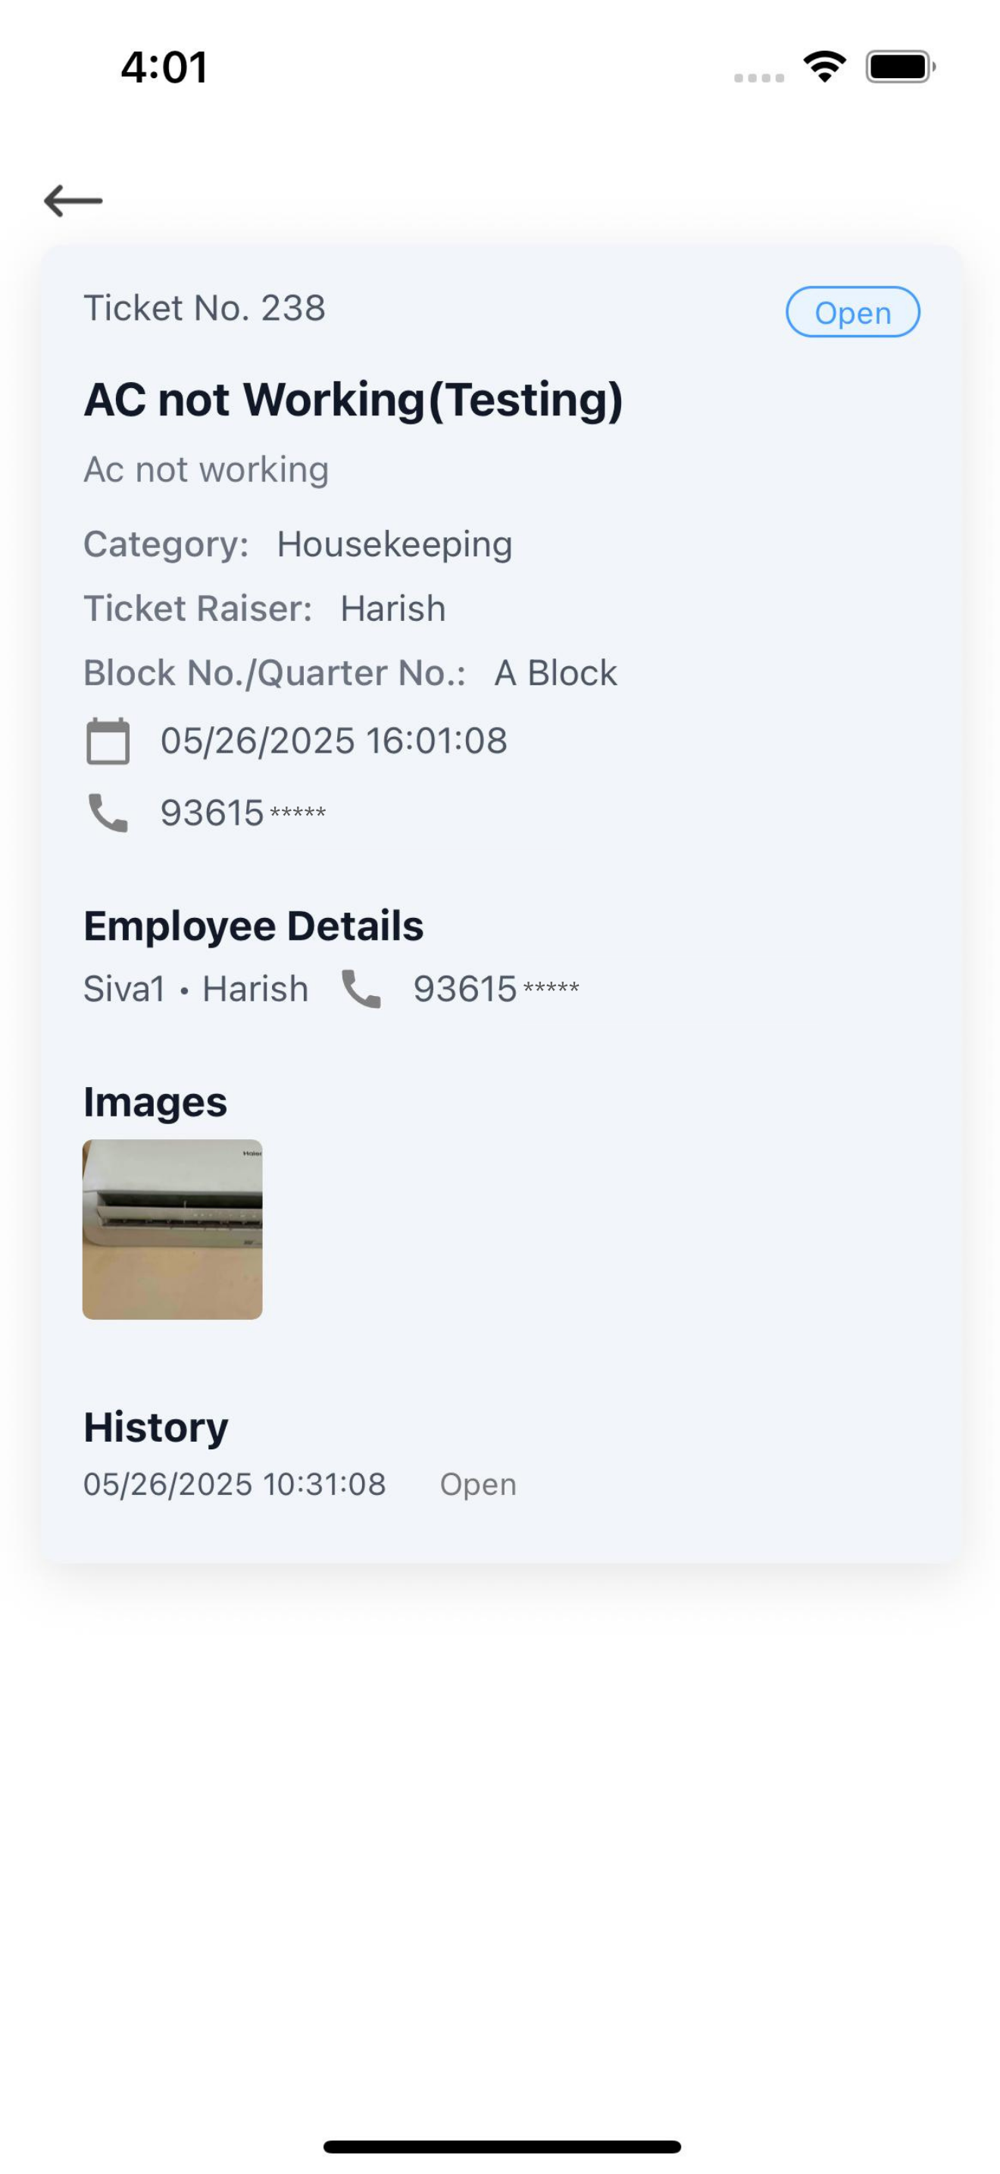Screen dimensions: 1000x2174
Task: Tap the battery icon in status bar
Action: coord(901,67)
